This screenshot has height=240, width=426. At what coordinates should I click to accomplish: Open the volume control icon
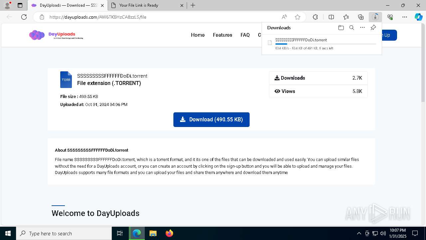383,233
